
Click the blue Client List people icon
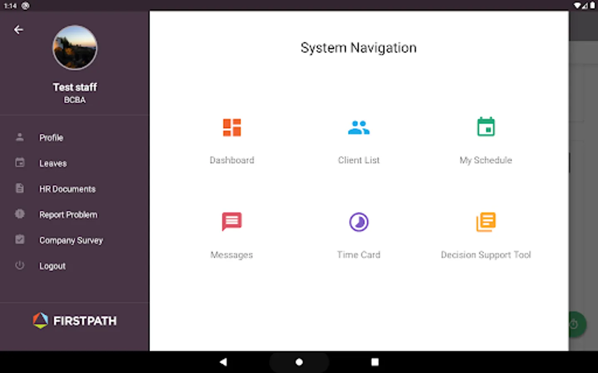[359, 128]
